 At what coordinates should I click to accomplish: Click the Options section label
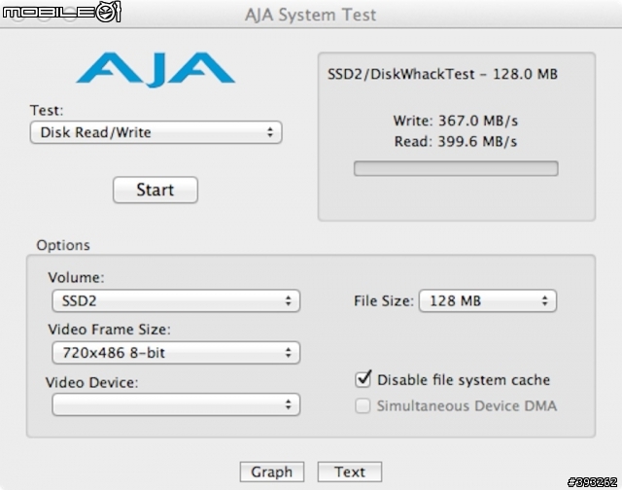pyautogui.click(x=63, y=245)
